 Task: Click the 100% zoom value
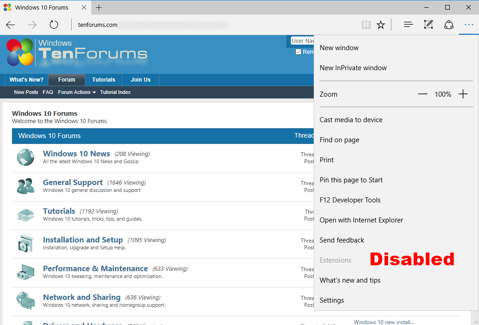442,94
